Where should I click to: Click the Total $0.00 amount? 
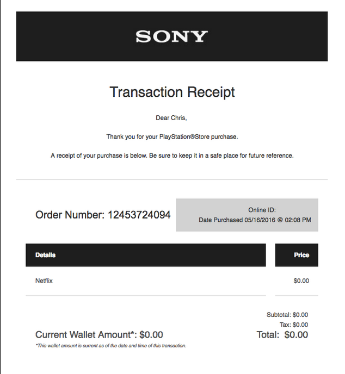(282, 335)
